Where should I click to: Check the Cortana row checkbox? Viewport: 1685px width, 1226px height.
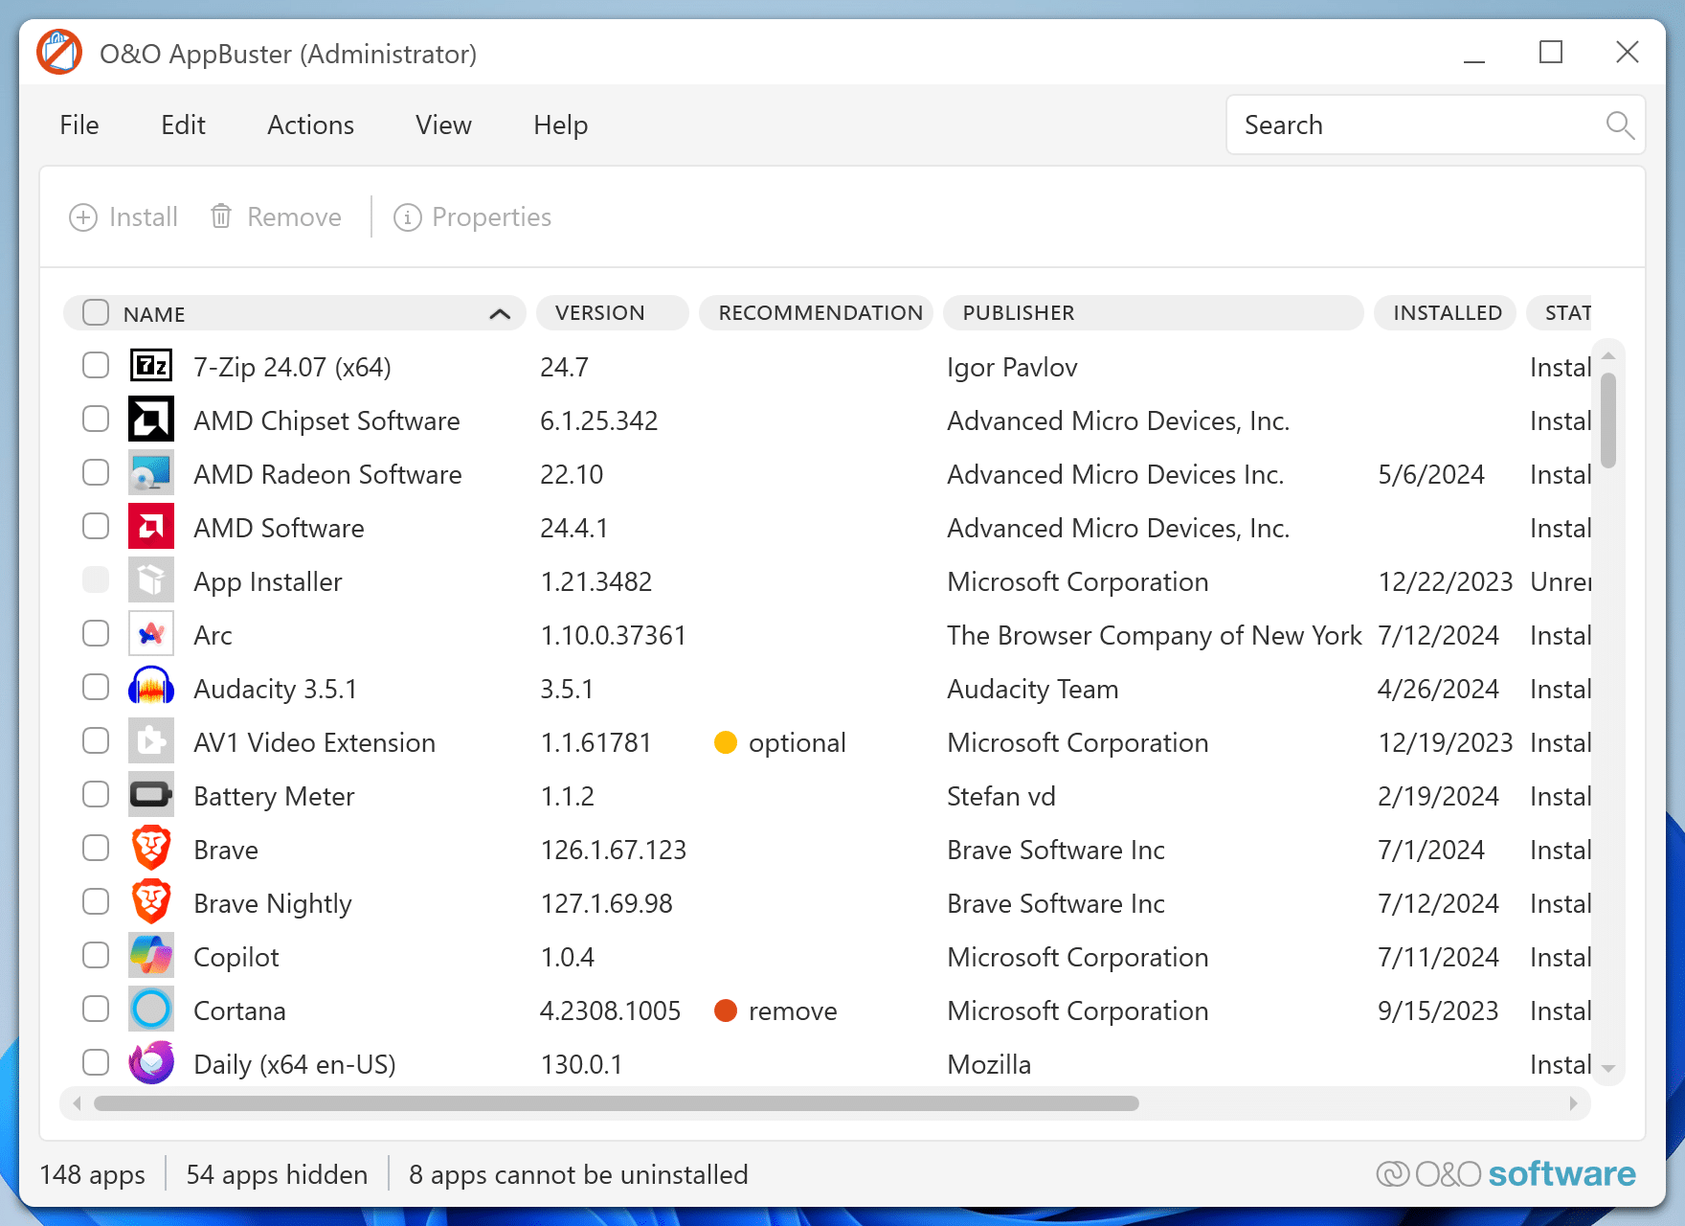point(96,1010)
